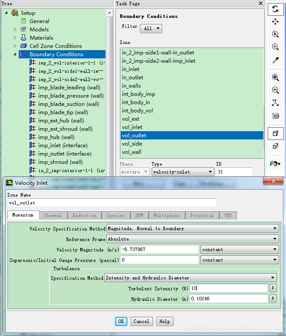Switch to the lower cube projection icon
This screenshot has width=286, height=336.
tap(275, 146)
